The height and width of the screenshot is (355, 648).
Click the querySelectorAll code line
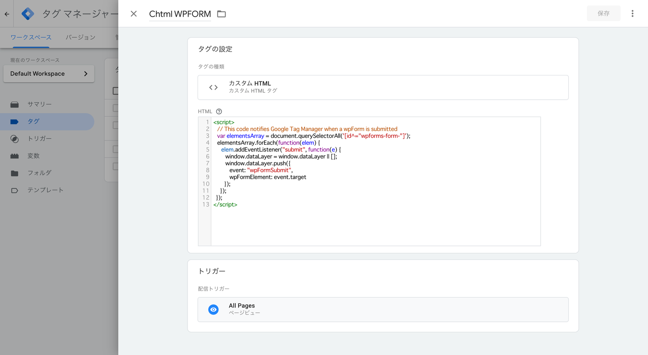313,136
